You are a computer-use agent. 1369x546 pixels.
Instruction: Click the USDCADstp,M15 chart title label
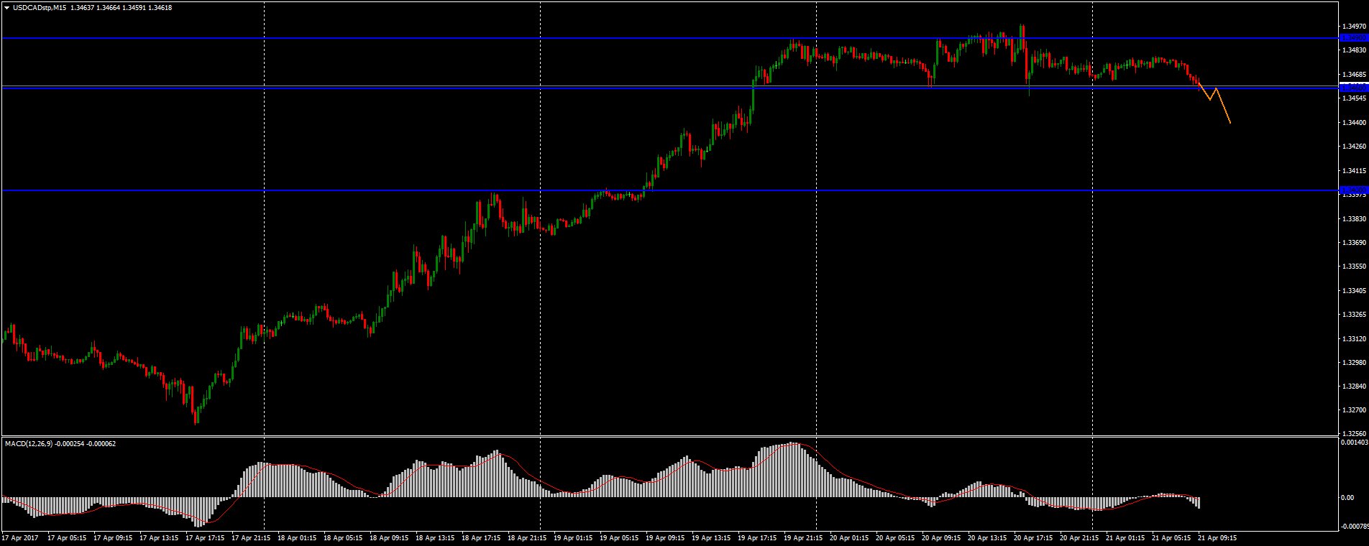pyautogui.click(x=40, y=8)
